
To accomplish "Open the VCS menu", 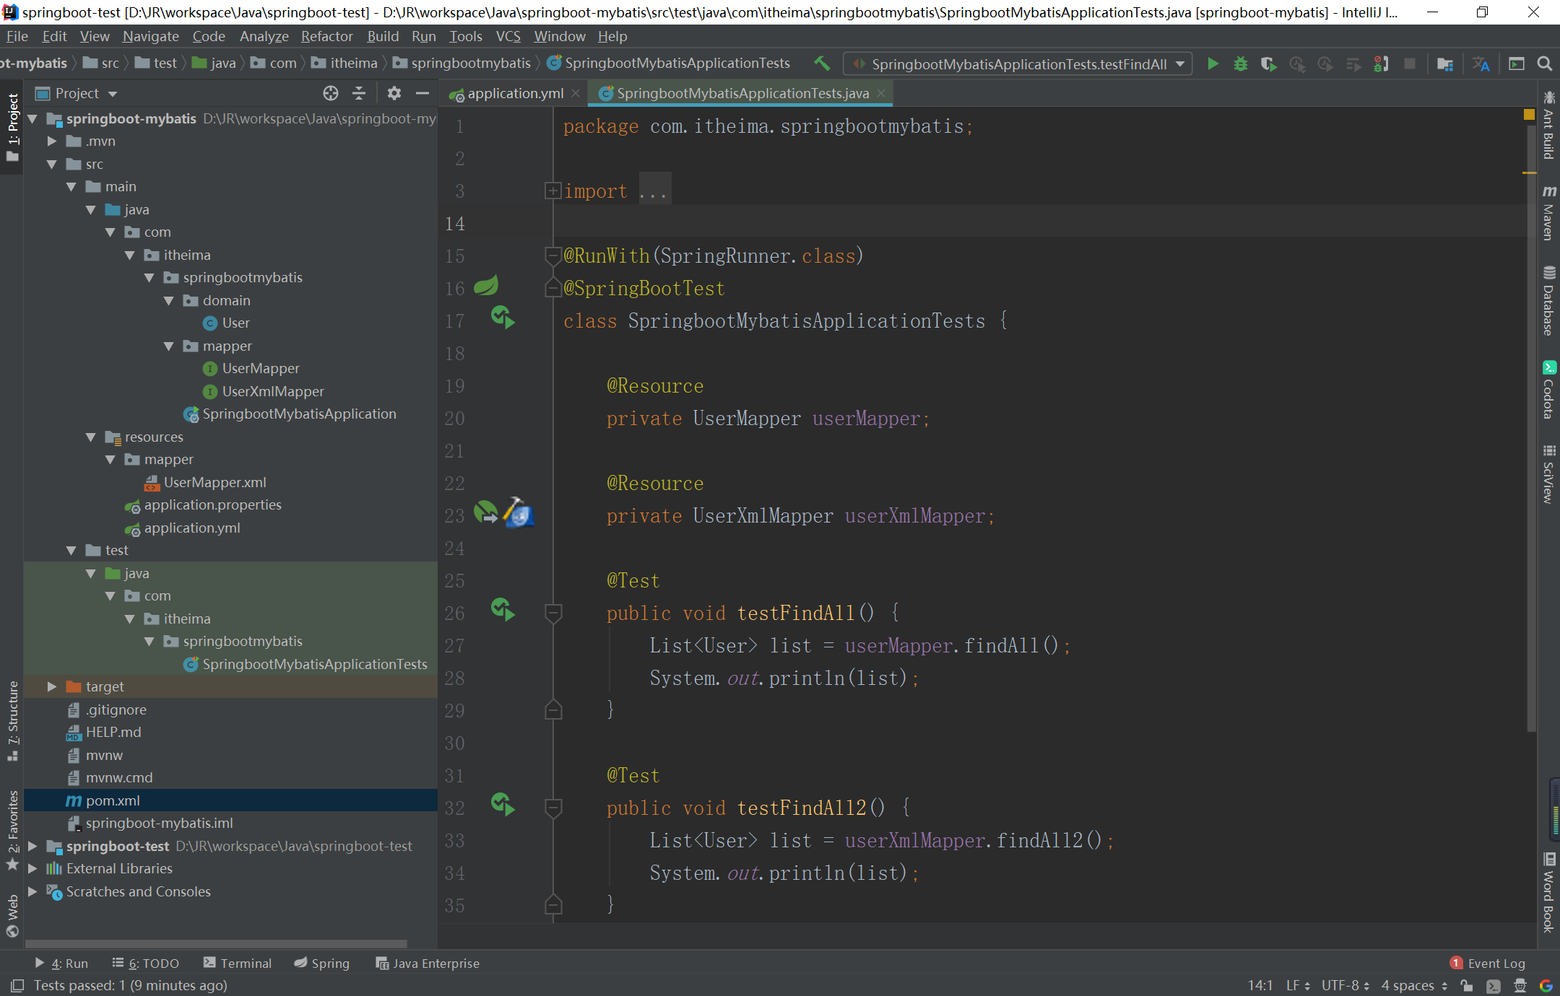I will 508,36.
